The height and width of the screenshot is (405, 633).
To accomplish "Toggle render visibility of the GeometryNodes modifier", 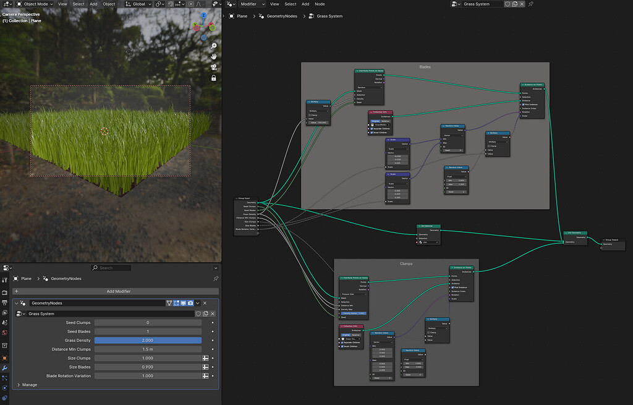I will tap(190, 303).
